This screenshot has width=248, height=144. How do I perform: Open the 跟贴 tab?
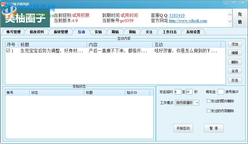click(115, 32)
